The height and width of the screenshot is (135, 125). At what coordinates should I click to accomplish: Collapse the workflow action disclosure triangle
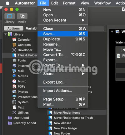[x=112, y=32]
